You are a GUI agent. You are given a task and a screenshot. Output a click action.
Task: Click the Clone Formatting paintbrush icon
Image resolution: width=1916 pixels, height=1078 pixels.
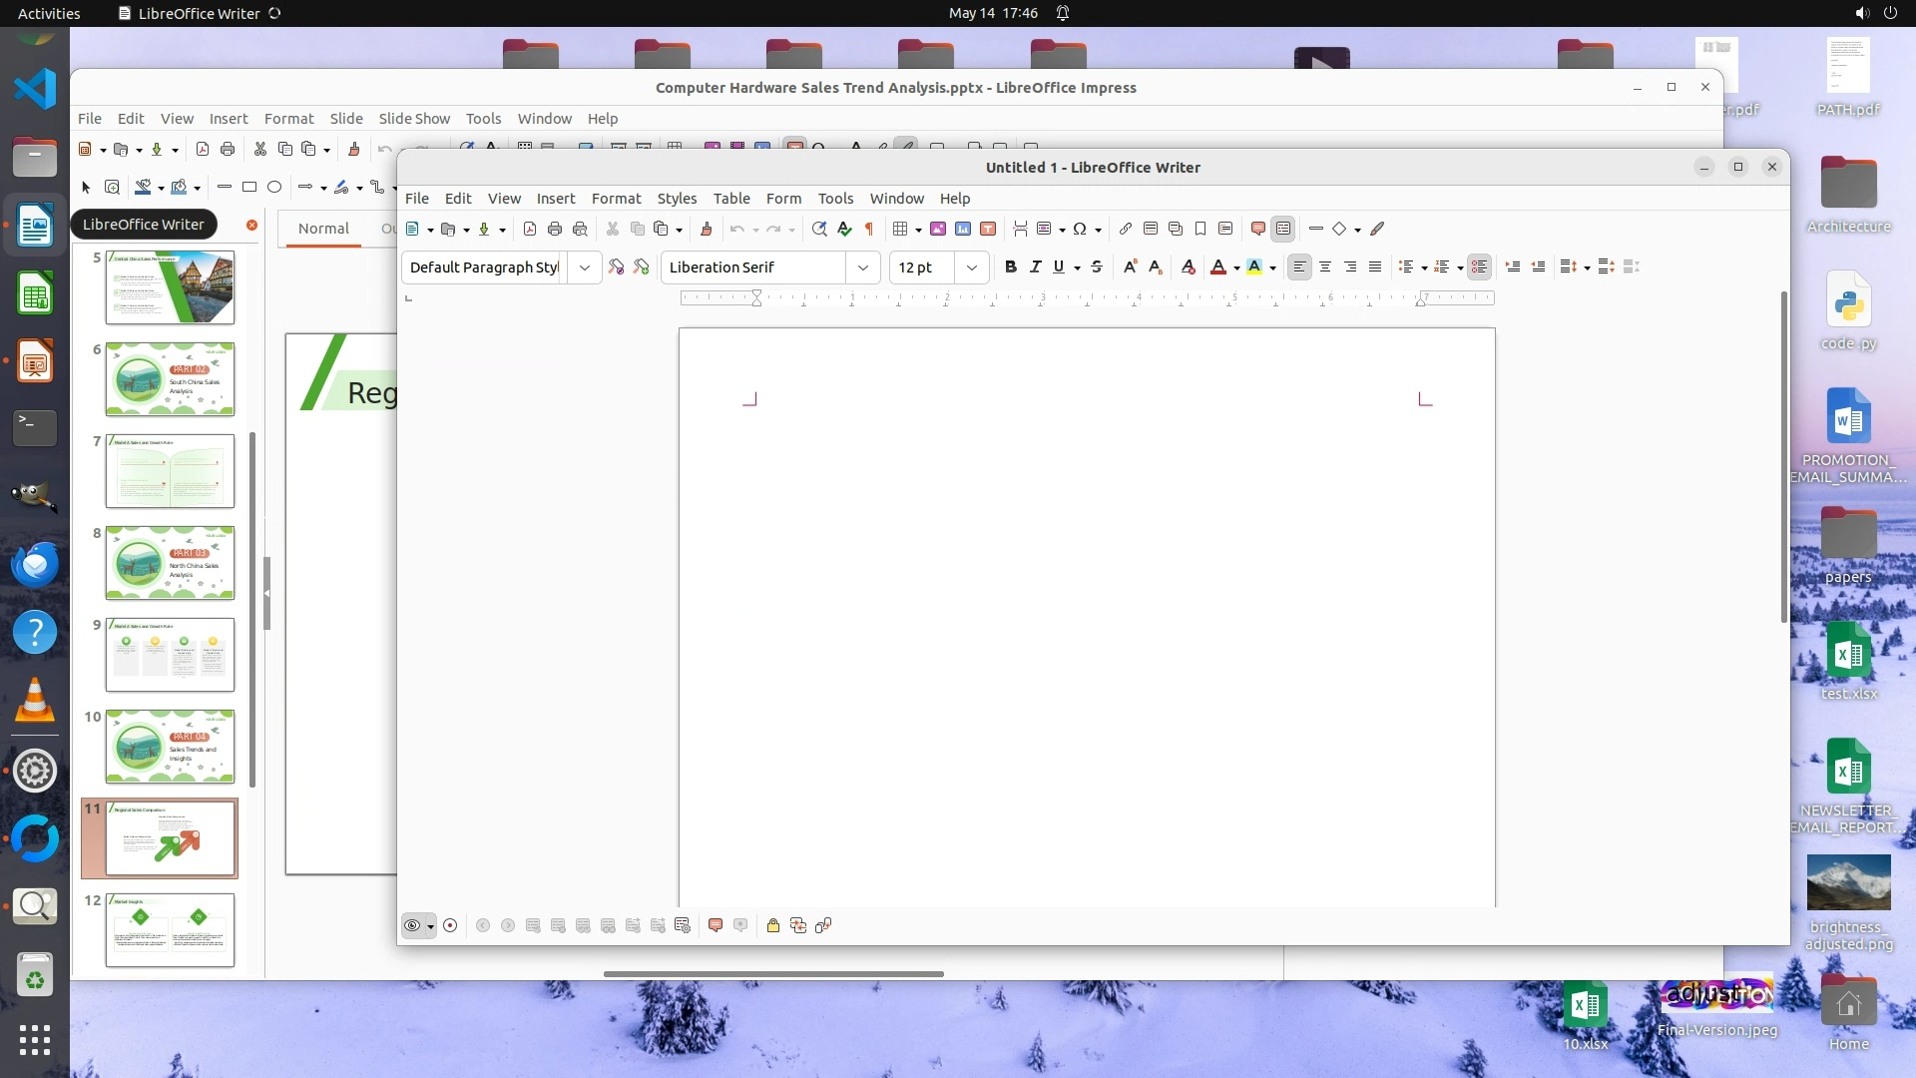pyautogui.click(x=706, y=229)
